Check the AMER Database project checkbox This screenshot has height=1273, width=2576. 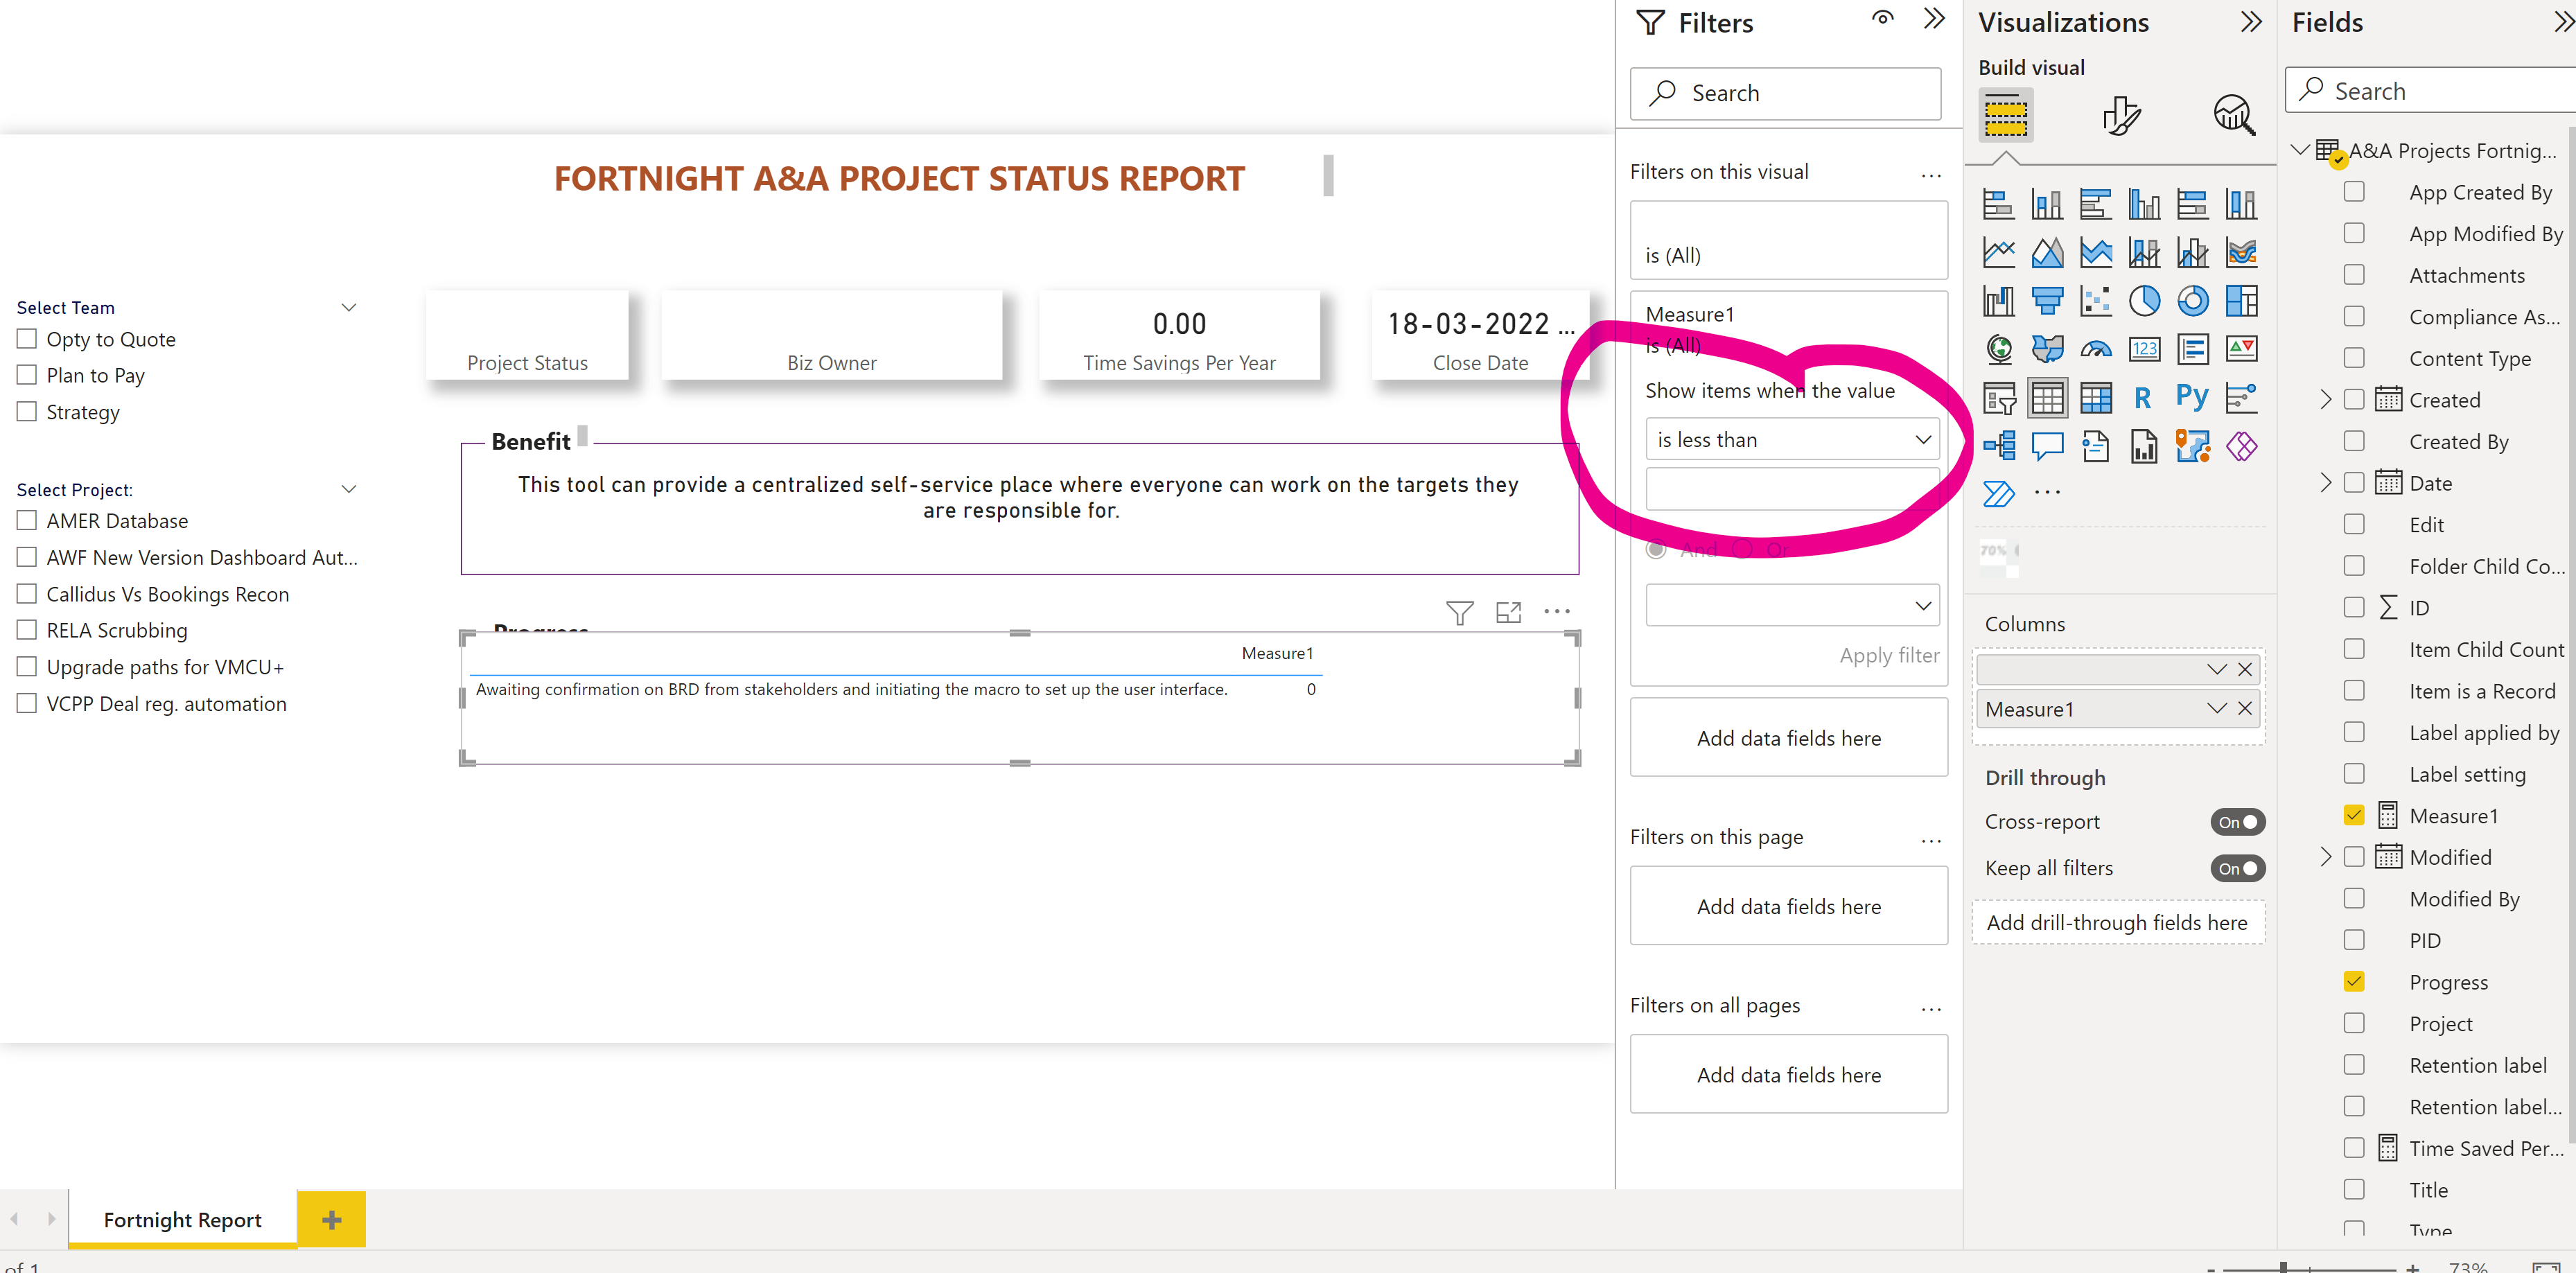27,521
